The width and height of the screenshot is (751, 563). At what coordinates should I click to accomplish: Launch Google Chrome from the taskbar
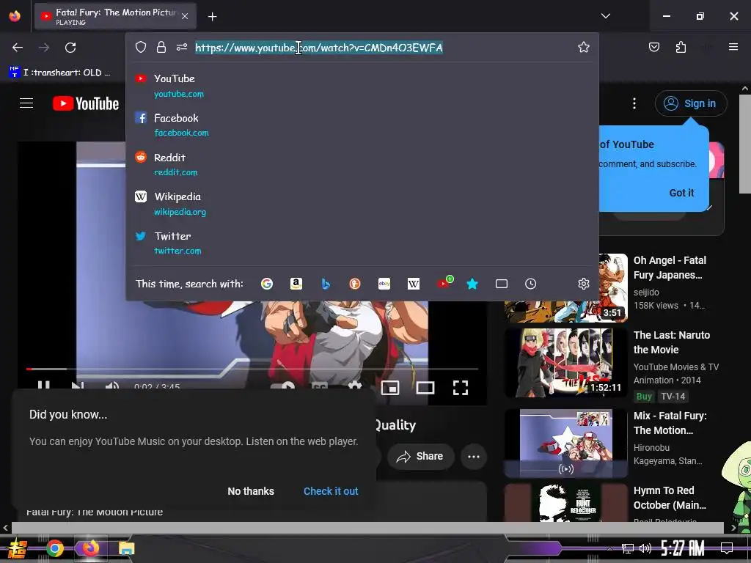(x=54, y=548)
